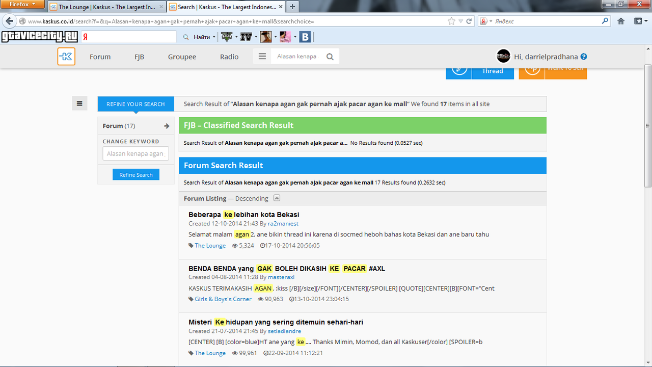The width and height of the screenshot is (652, 367).
Task: Open dropdown arrow after San Andreas icon
Action: pyautogui.click(x=275, y=37)
